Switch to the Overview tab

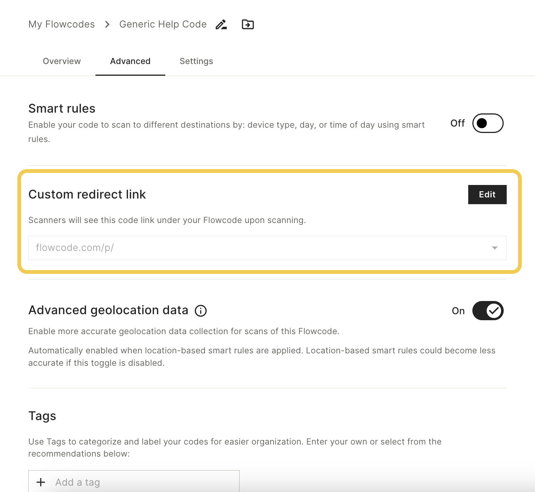pos(62,61)
